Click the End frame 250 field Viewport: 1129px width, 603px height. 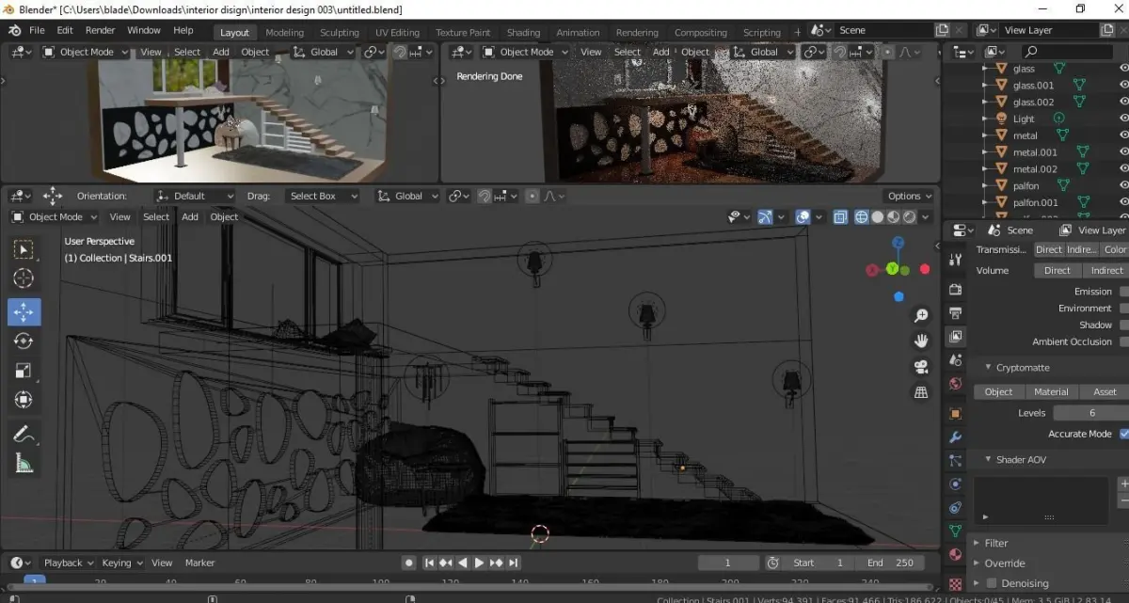891,563
